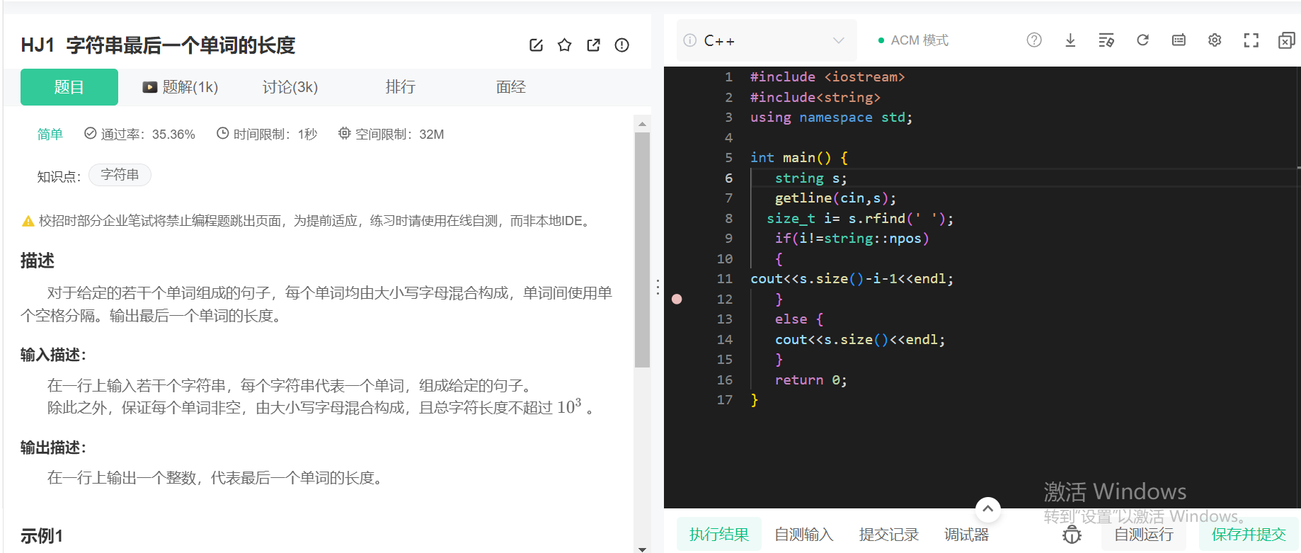
Task: Click the 保存并提交 button
Action: click(1249, 535)
